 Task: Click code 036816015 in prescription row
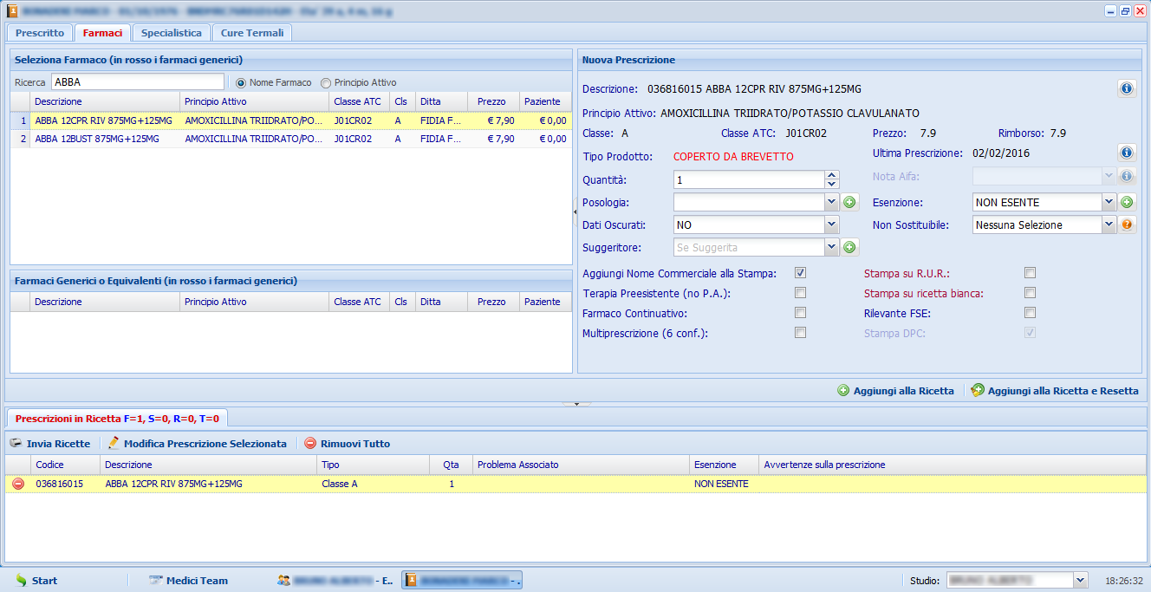click(59, 484)
